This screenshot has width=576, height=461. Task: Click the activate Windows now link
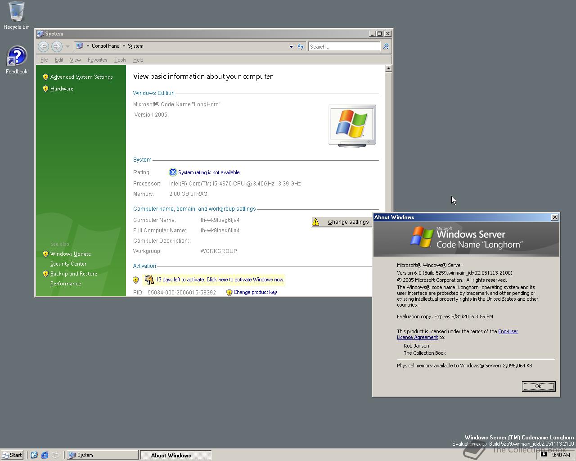point(220,280)
